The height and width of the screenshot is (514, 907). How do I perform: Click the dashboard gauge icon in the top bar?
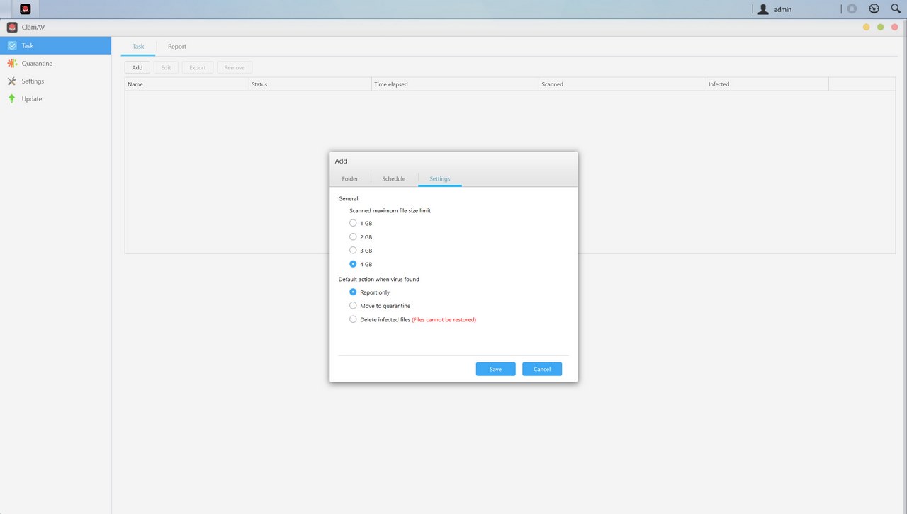(x=874, y=9)
